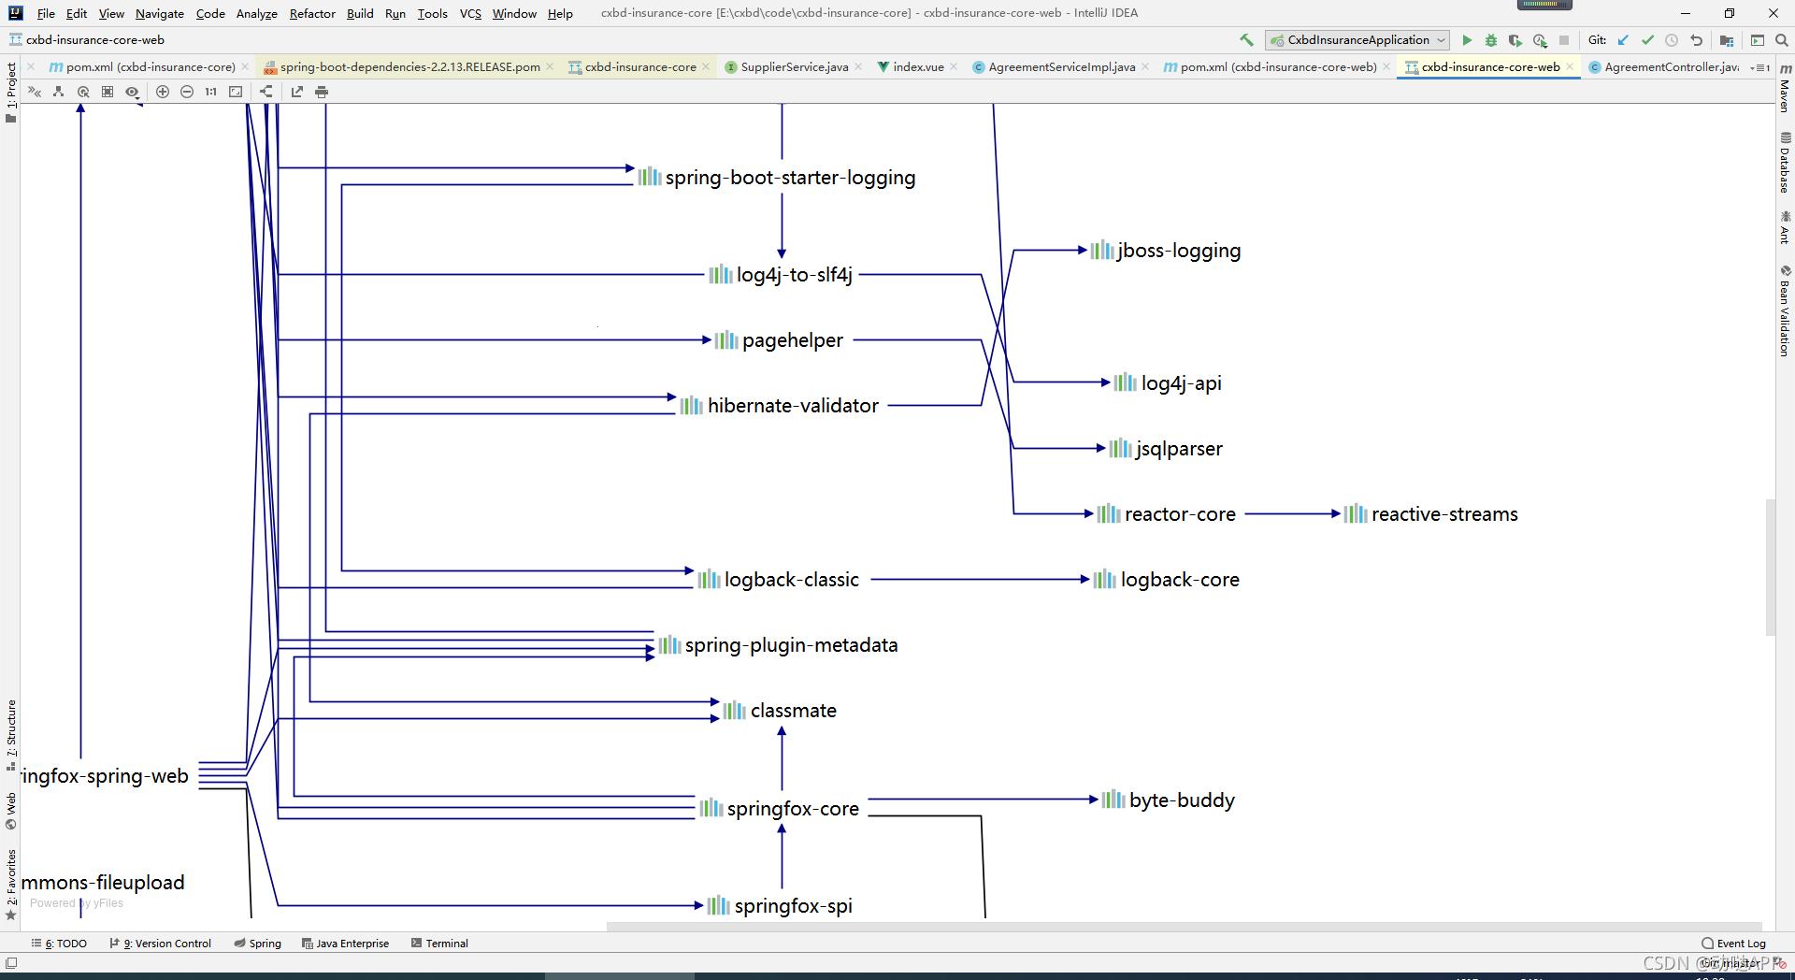
Task: Click the run anything toolbar icon
Action: (1758, 40)
